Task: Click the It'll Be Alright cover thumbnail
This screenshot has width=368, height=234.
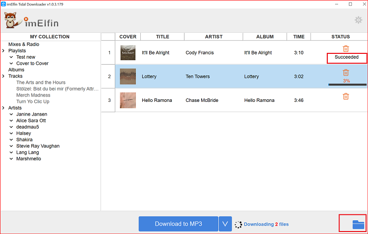Action: [x=128, y=53]
